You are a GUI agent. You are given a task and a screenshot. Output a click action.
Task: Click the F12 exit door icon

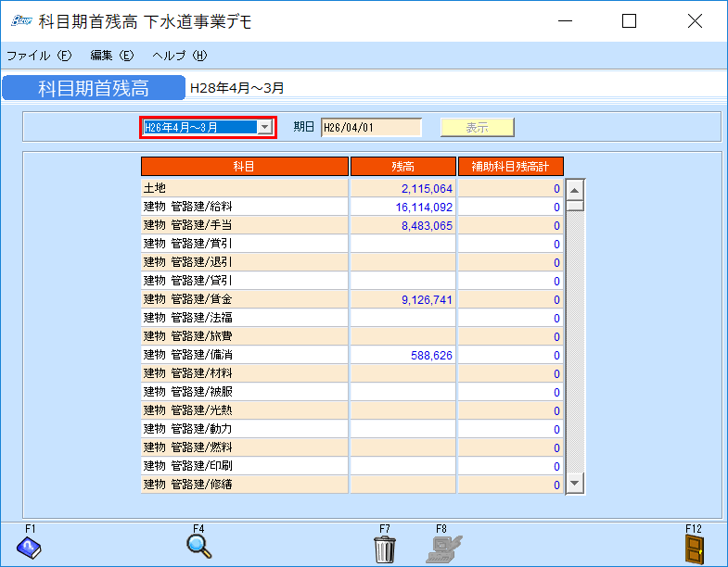point(695,549)
